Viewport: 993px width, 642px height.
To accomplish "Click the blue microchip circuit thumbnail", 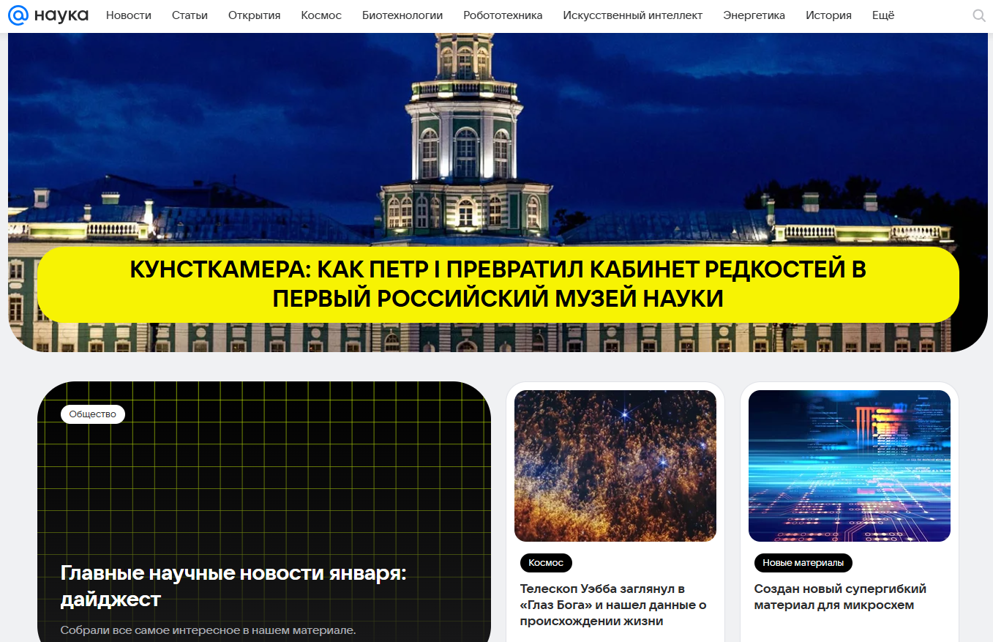I will pos(849,466).
